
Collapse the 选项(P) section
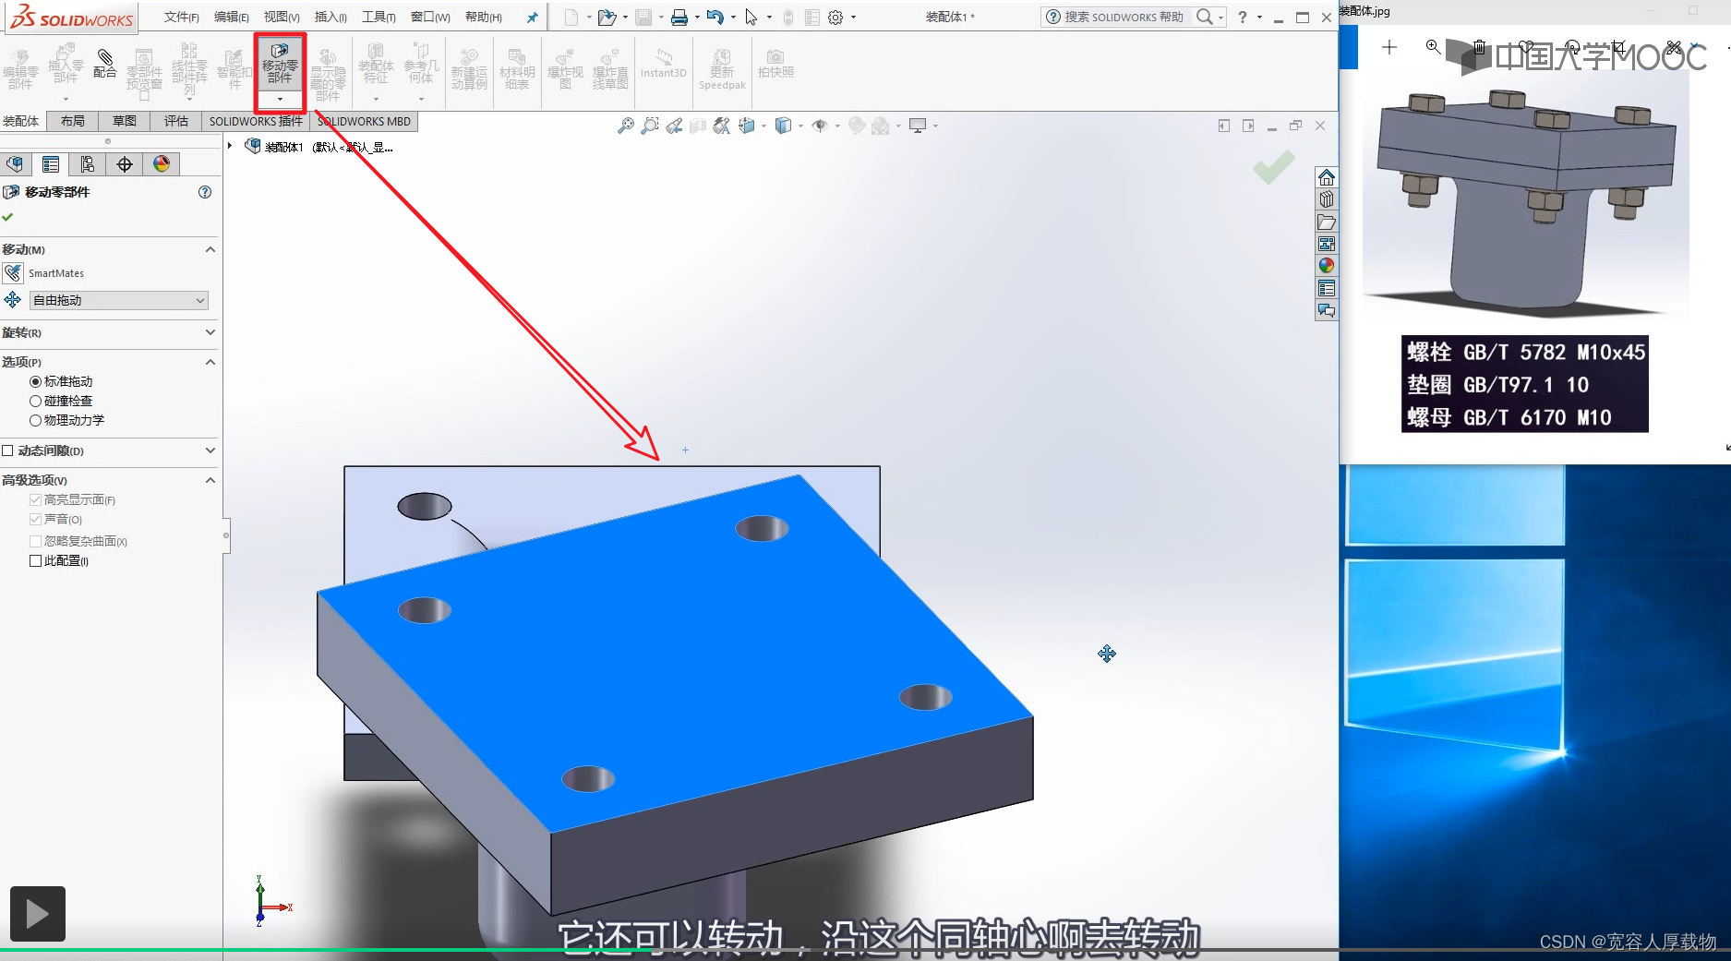pyautogui.click(x=210, y=362)
